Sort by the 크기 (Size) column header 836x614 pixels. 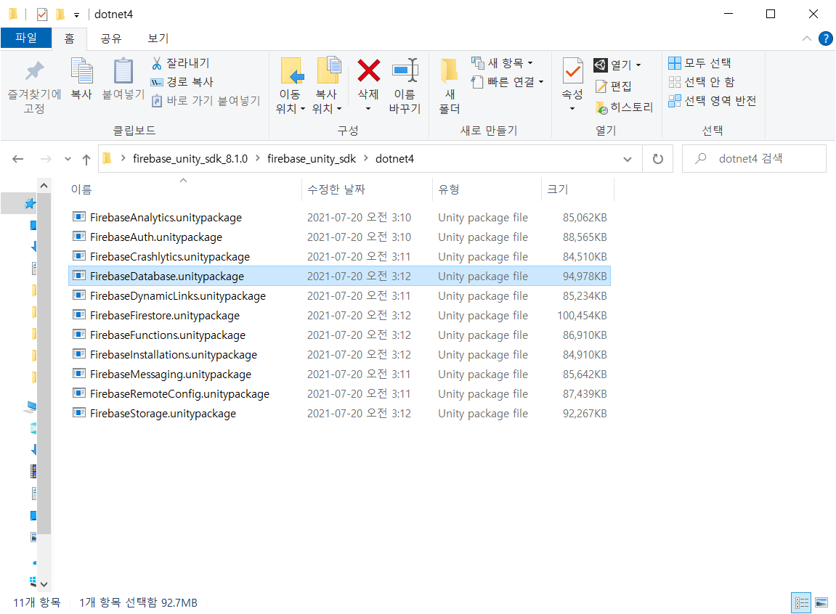click(578, 189)
